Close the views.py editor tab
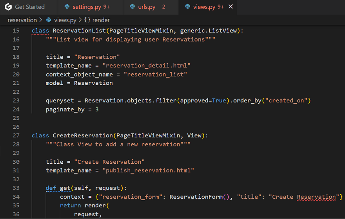Image resolution: width=345 pixels, height=219 pixels. [x=231, y=7]
